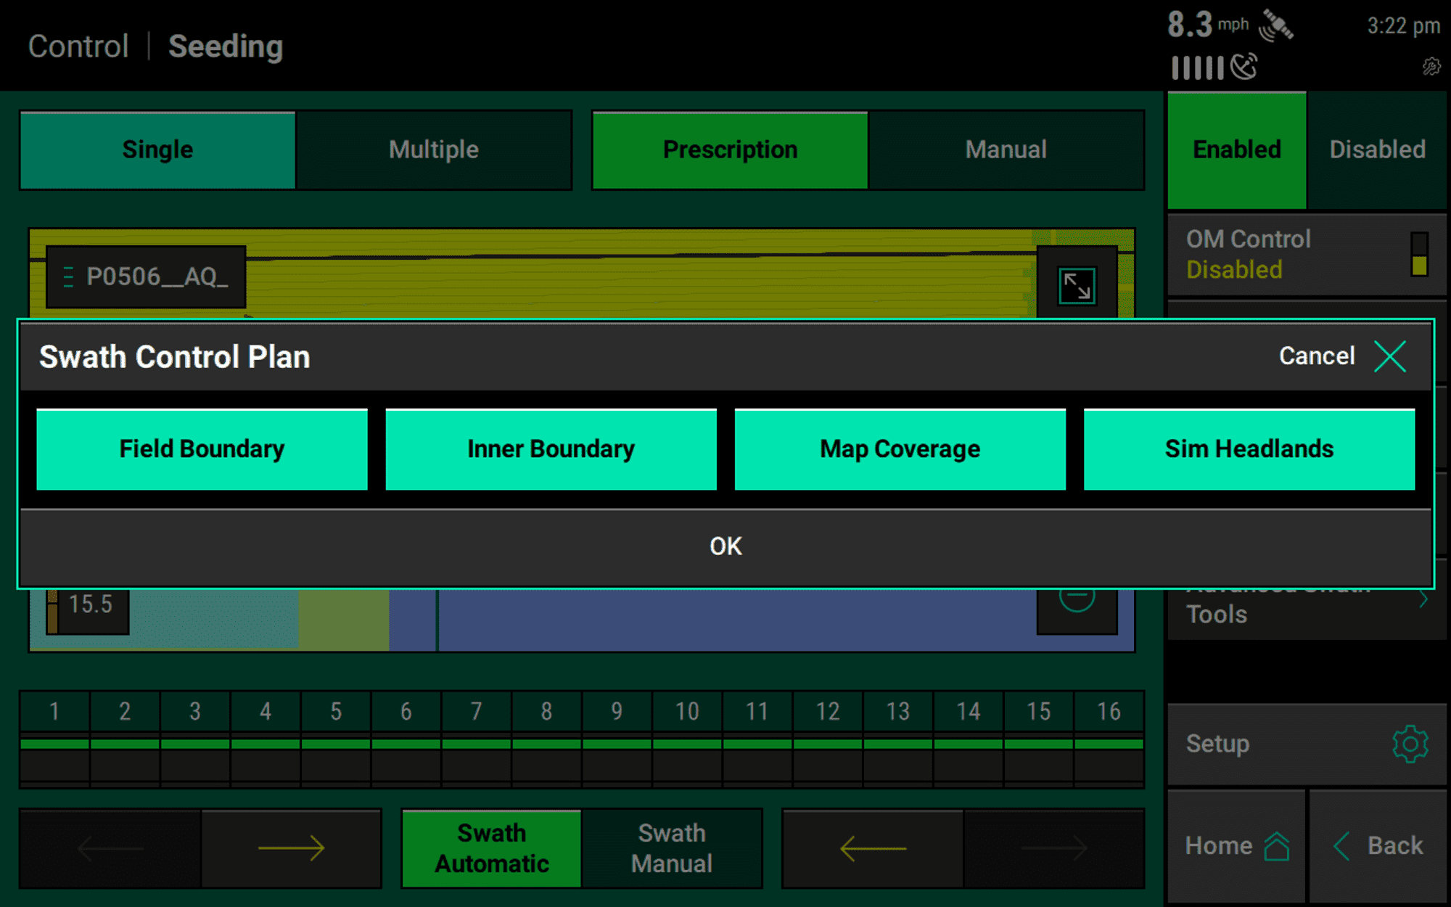This screenshot has width=1451, height=907.
Task: Select Field Boundary swath control plan
Action: click(202, 448)
